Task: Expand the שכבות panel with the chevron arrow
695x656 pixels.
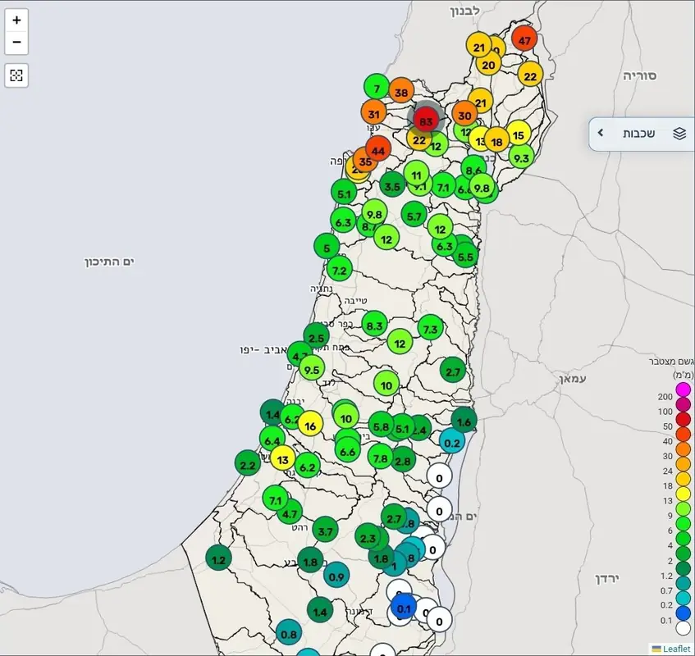Action: pyautogui.click(x=601, y=133)
